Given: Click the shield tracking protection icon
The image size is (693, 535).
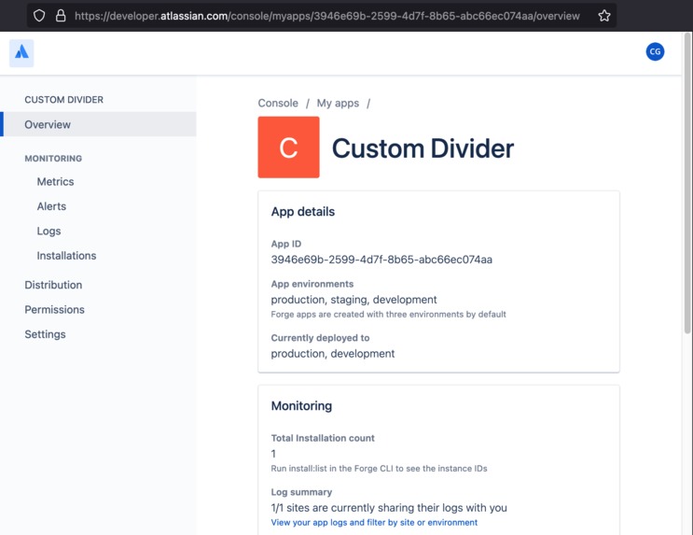Looking at the screenshot, I should (39, 16).
